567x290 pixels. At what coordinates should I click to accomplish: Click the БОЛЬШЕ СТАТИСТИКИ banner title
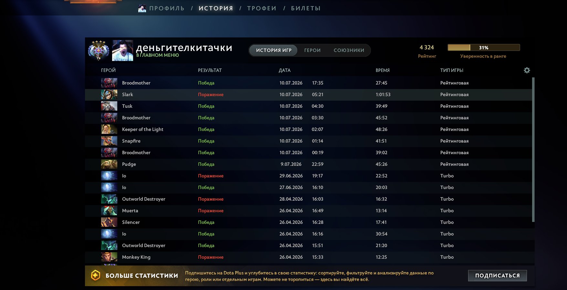tap(142, 275)
